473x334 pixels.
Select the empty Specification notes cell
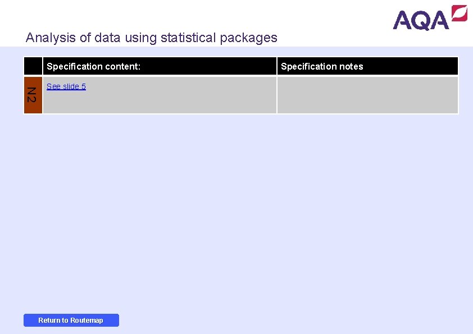coord(367,95)
